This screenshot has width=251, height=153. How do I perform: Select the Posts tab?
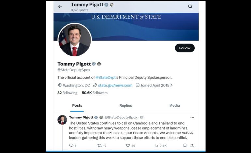pyautogui.click(x=77, y=105)
